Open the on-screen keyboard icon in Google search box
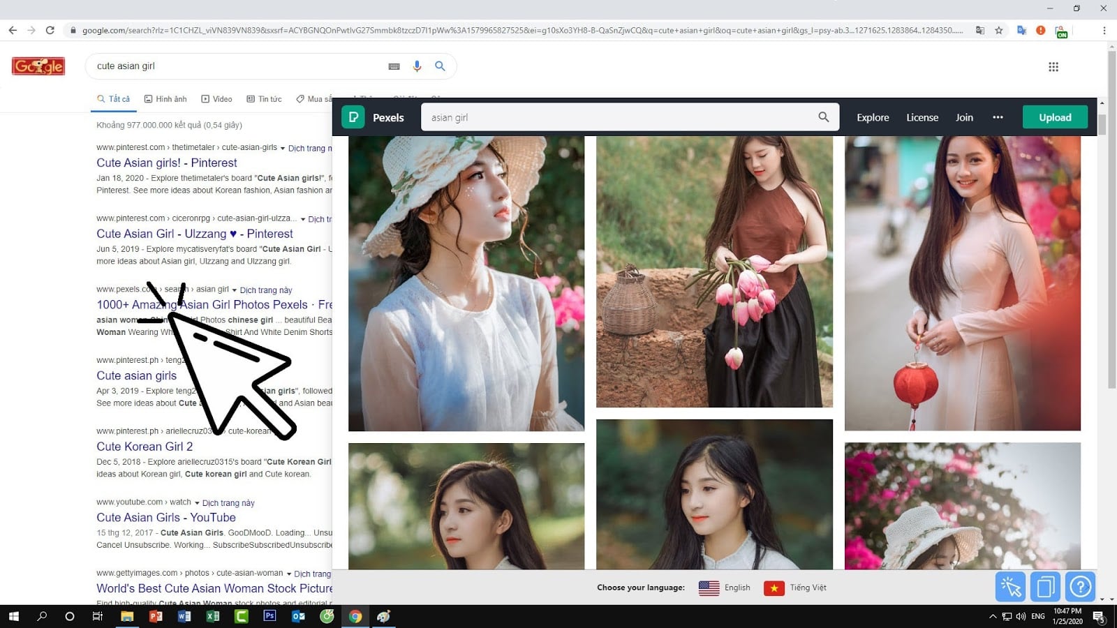1117x628 pixels. 394,66
